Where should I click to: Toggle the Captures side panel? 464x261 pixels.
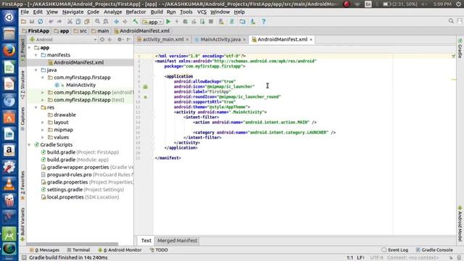(x=22, y=119)
